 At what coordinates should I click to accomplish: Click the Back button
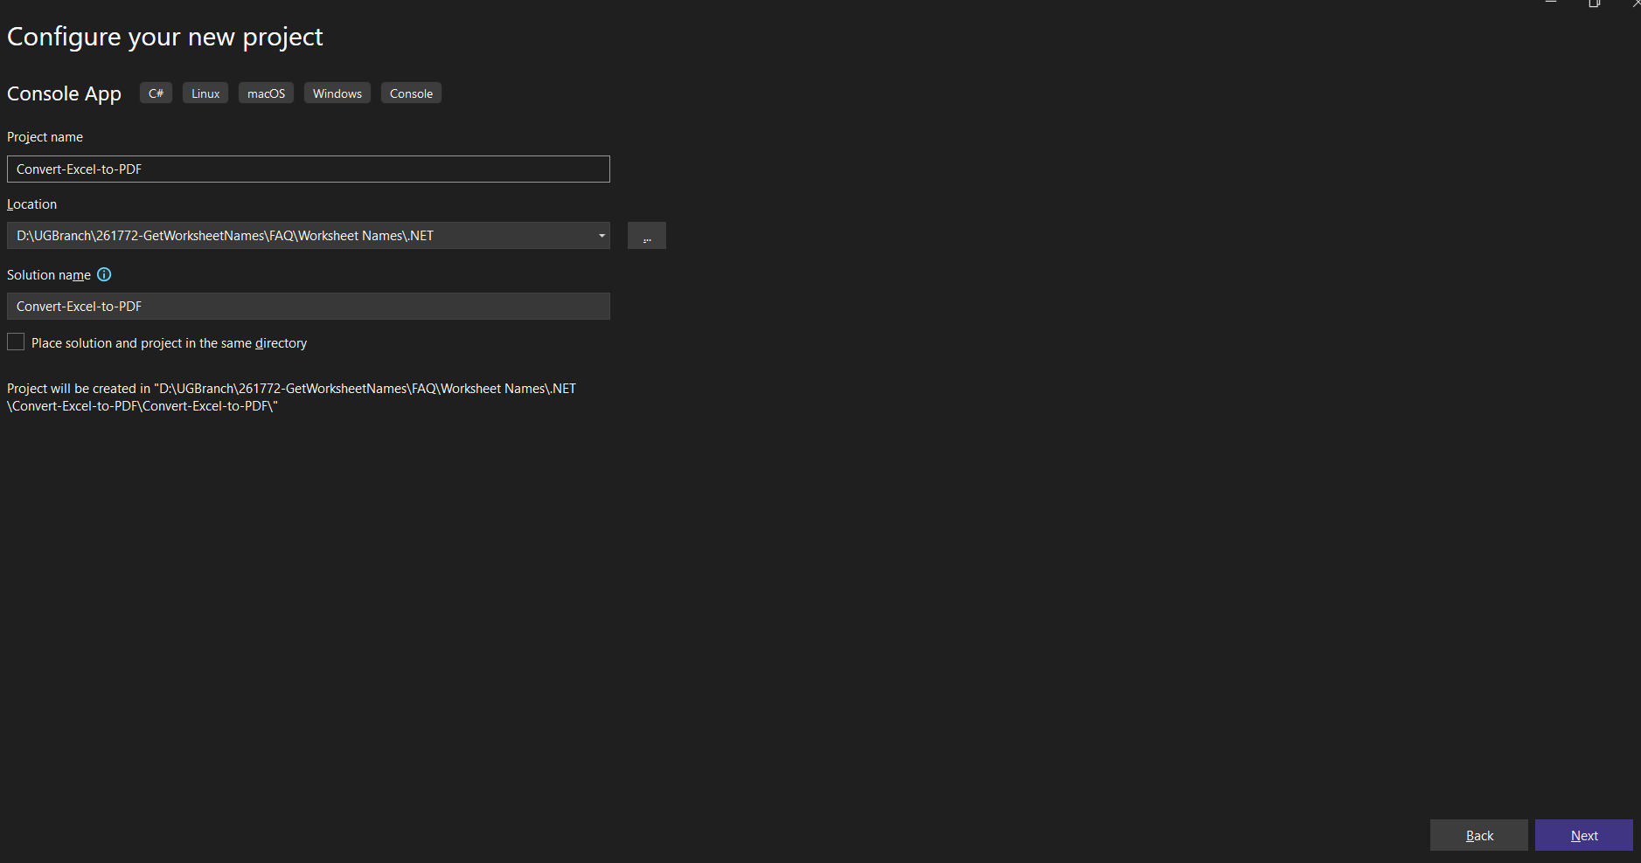(x=1478, y=835)
